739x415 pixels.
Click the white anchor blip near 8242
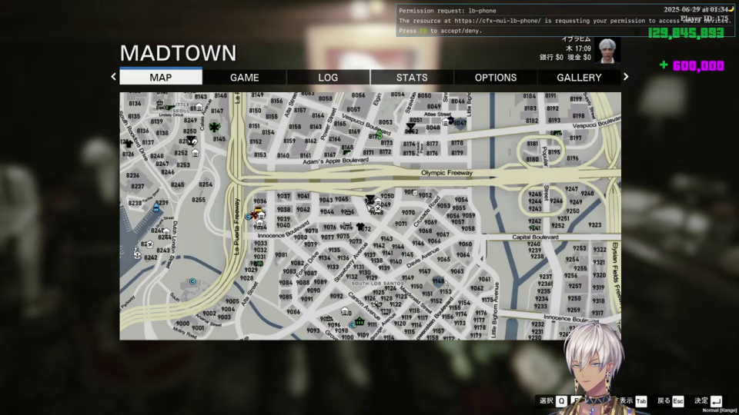point(137,254)
